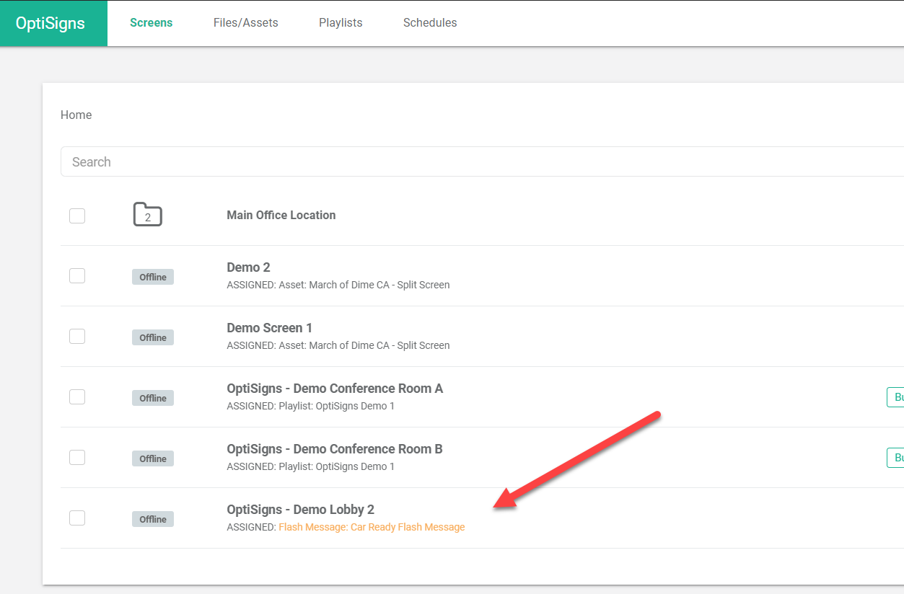The width and height of the screenshot is (904, 594).
Task: Click Demo 2's assigned asset text
Action: click(338, 285)
